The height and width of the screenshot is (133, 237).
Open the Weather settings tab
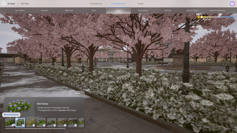[44, 11]
